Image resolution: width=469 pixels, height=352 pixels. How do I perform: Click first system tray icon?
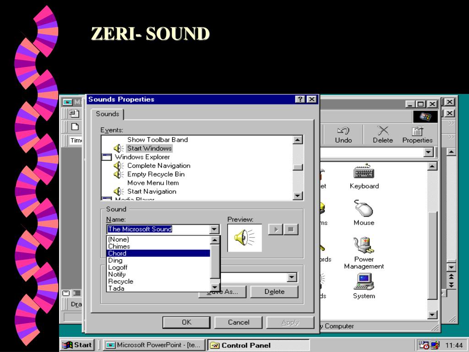[x=424, y=345]
